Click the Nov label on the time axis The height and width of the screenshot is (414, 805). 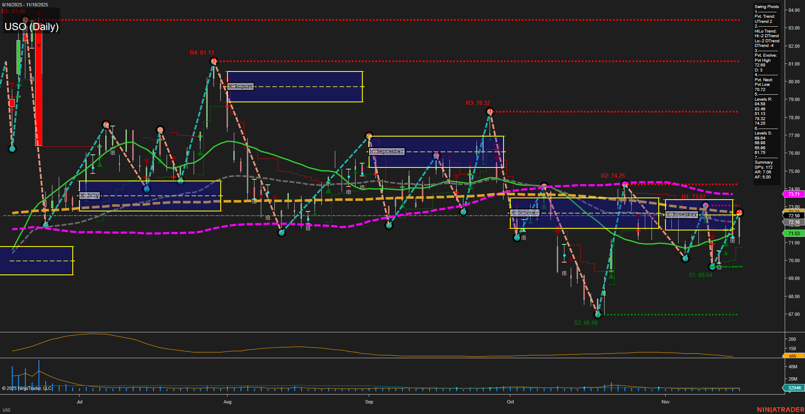pos(666,402)
